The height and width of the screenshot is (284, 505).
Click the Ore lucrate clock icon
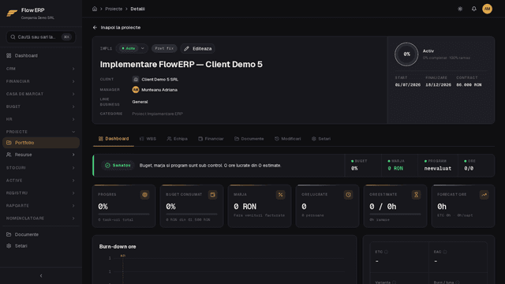click(x=348, y=195)
